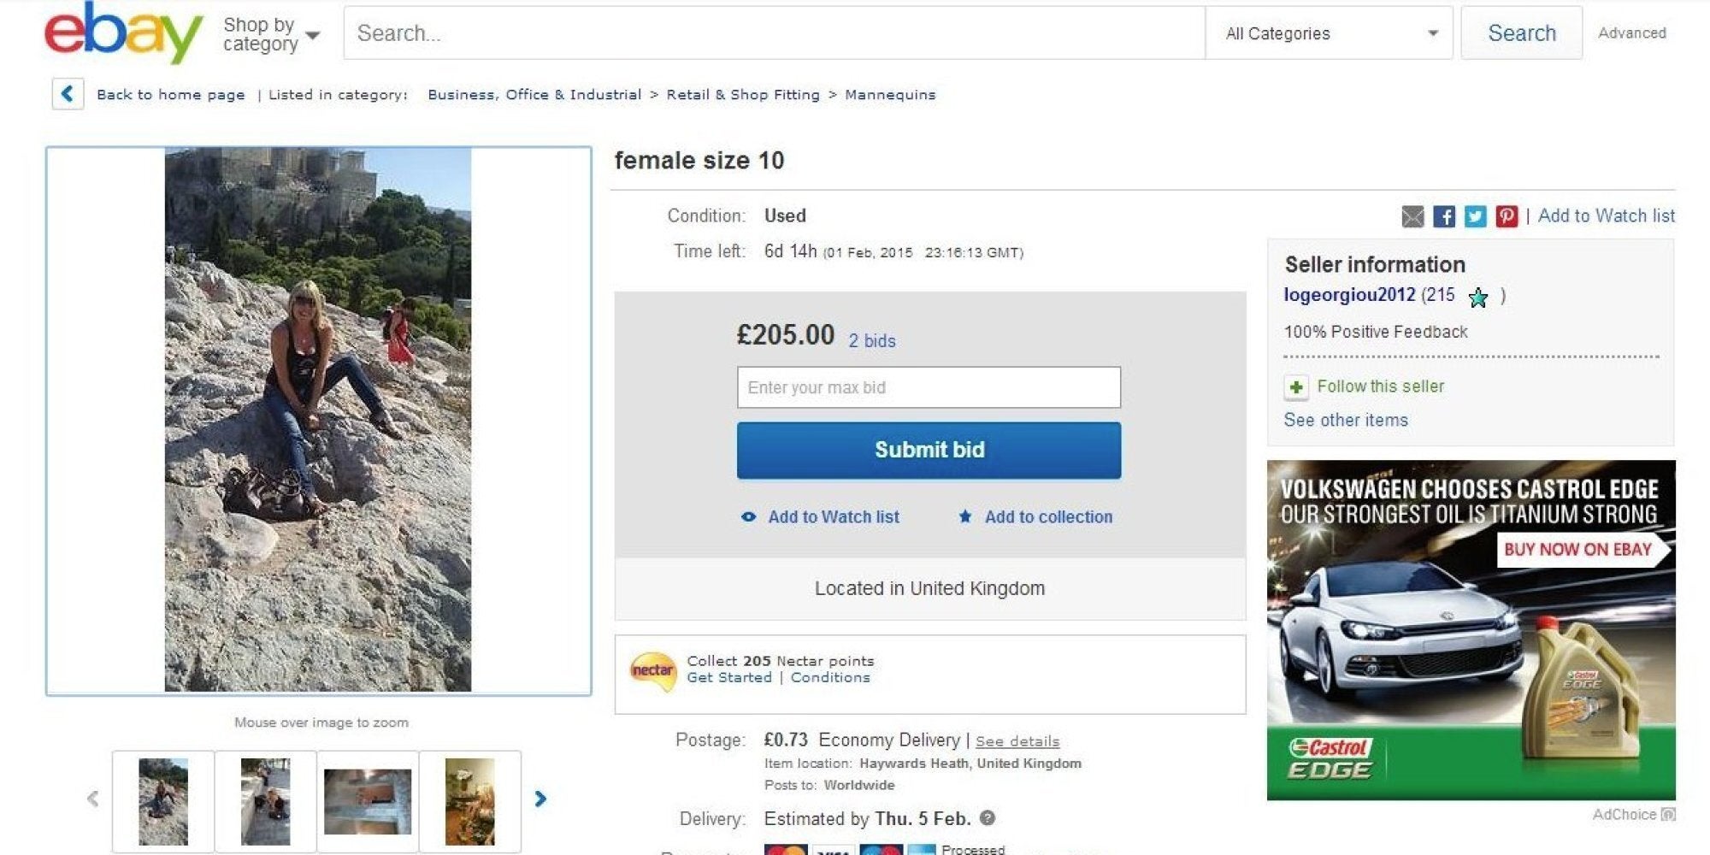1710x855 pixels.
Task: Open seller logeorgiou2012's profile
Action: click(1349, 295)
